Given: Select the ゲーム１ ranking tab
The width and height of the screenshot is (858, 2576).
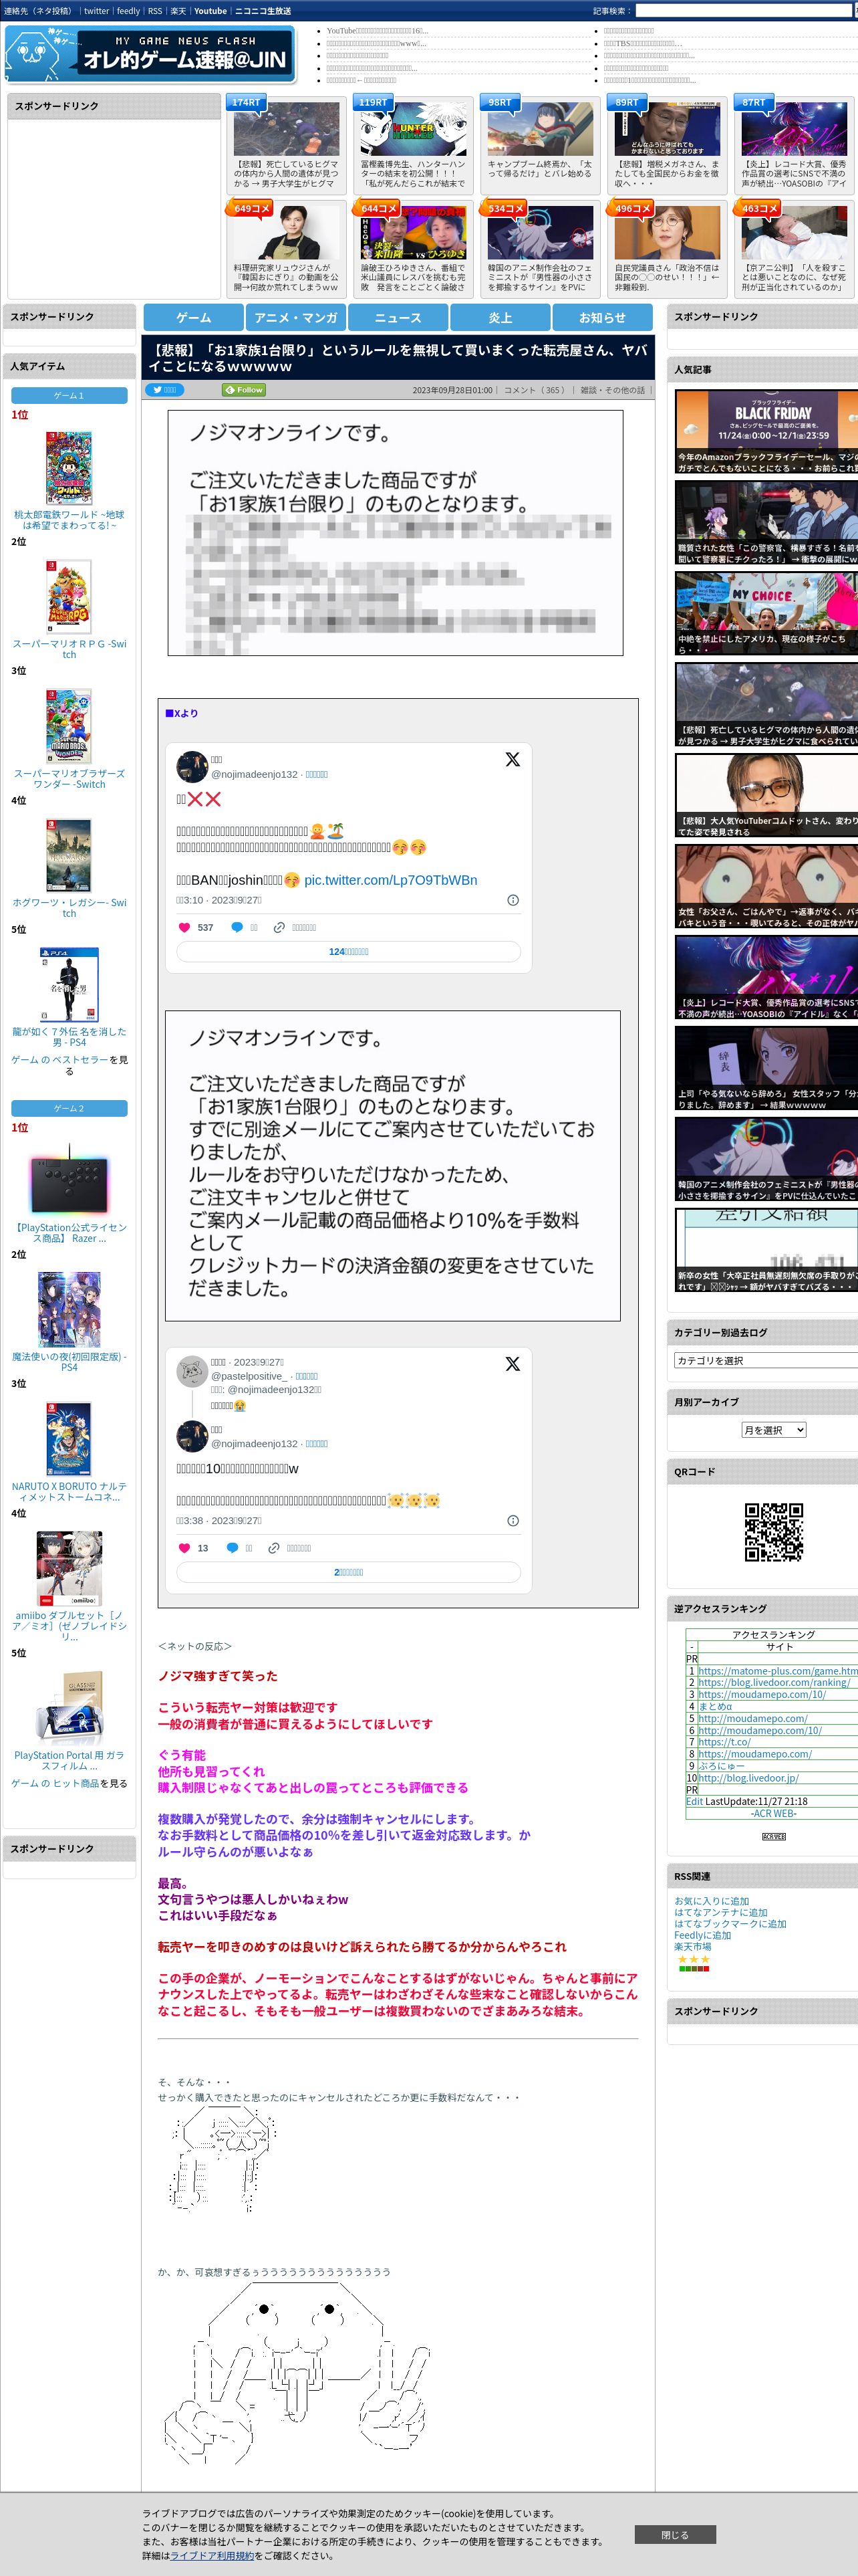Looking at the screenshot, I should coord(69,395).
